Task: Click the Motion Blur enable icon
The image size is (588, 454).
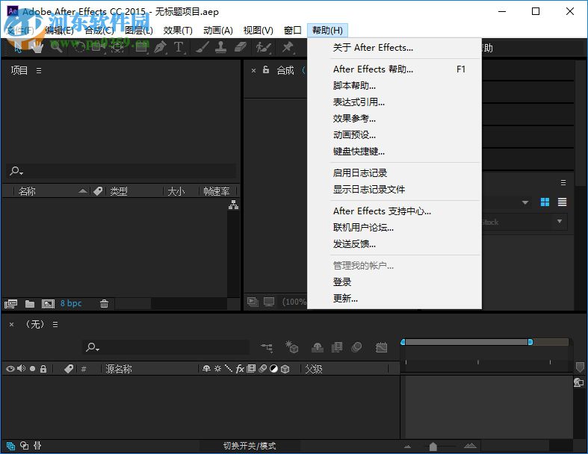Action: coord(356,347)
